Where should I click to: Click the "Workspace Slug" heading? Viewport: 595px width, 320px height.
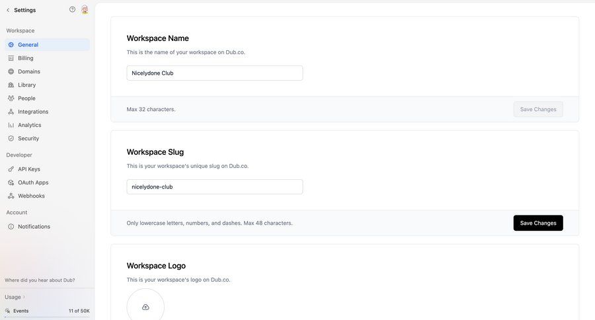155,152
